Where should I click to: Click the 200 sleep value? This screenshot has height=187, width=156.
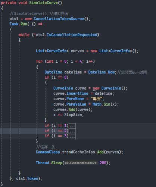pyautogui.click(x=103, y=163)
